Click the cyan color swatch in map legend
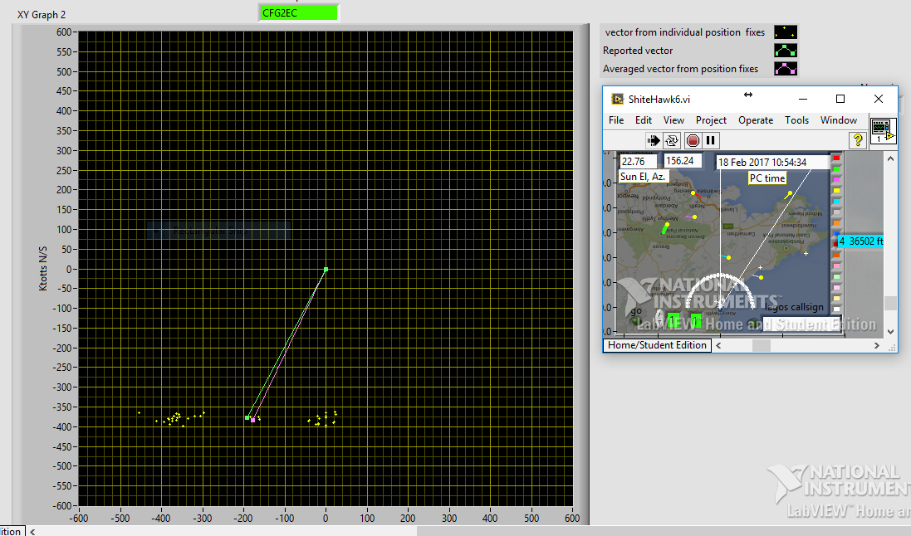The width and height of the screenshot is (911, 536). click(x=836, y=201)
